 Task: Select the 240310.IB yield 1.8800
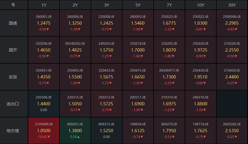[201, 104]
